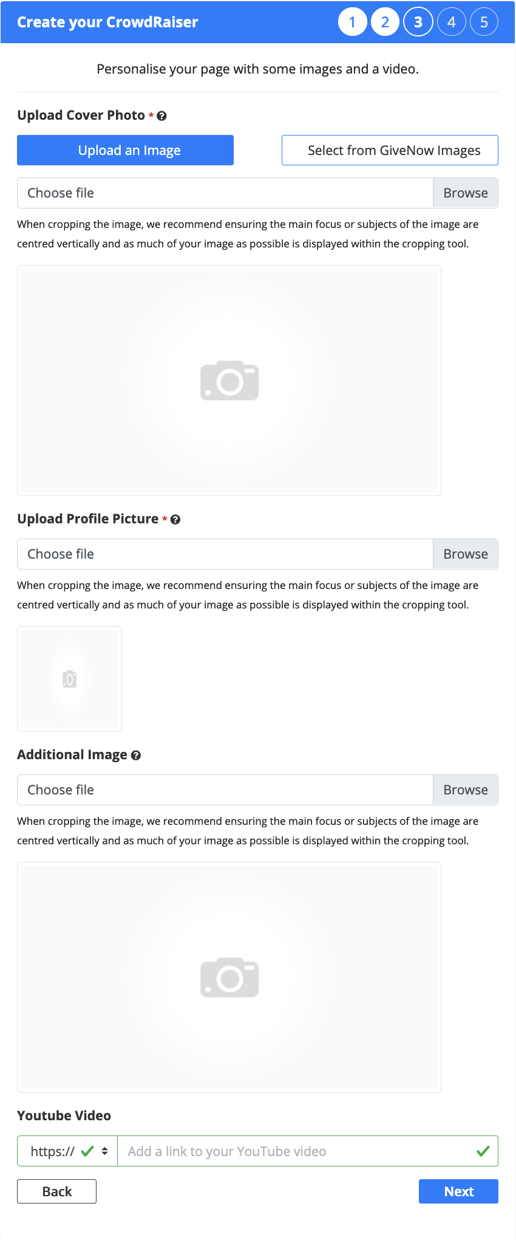Select step 3 circle in the header

click(x=418, y=22)
